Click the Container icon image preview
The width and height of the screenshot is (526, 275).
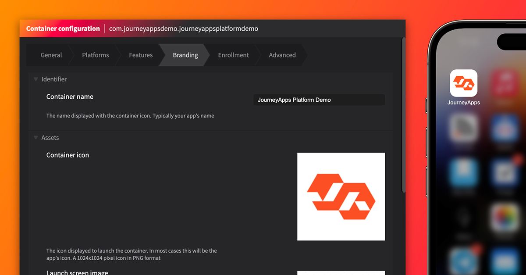(341, 196)
